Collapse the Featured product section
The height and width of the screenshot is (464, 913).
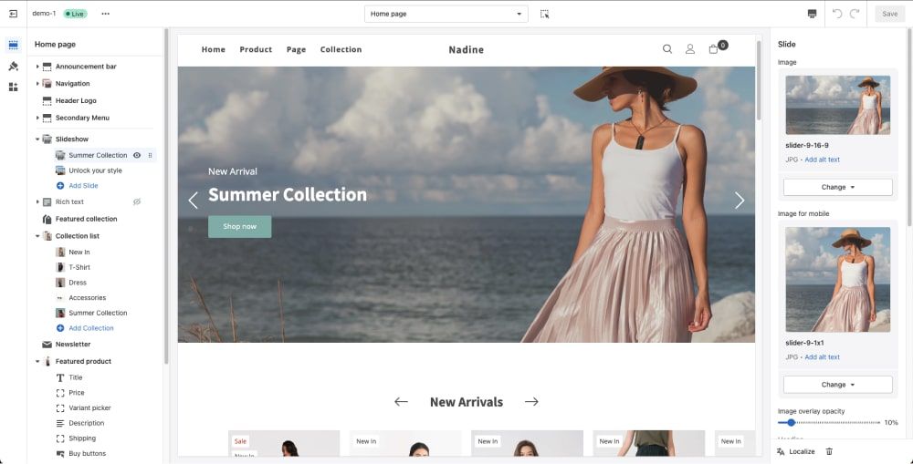37,362
